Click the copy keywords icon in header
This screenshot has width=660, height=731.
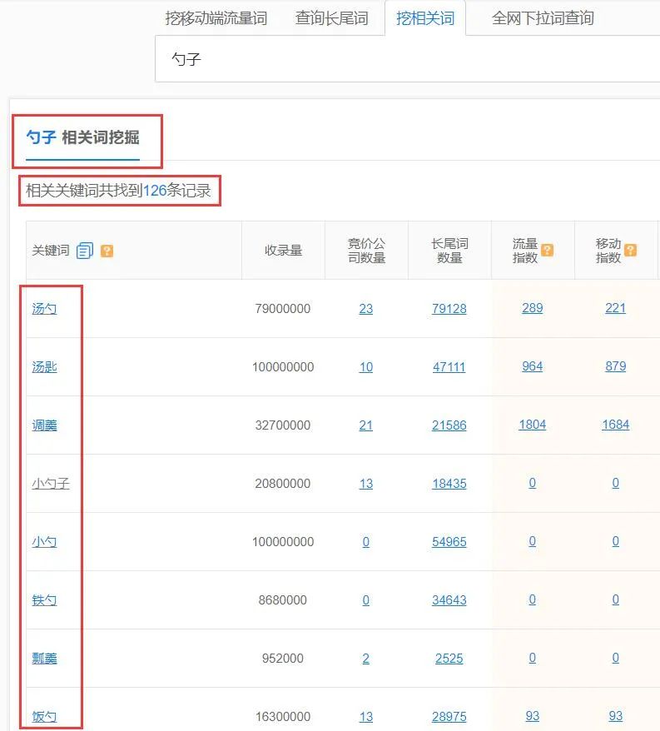[85, 251]
